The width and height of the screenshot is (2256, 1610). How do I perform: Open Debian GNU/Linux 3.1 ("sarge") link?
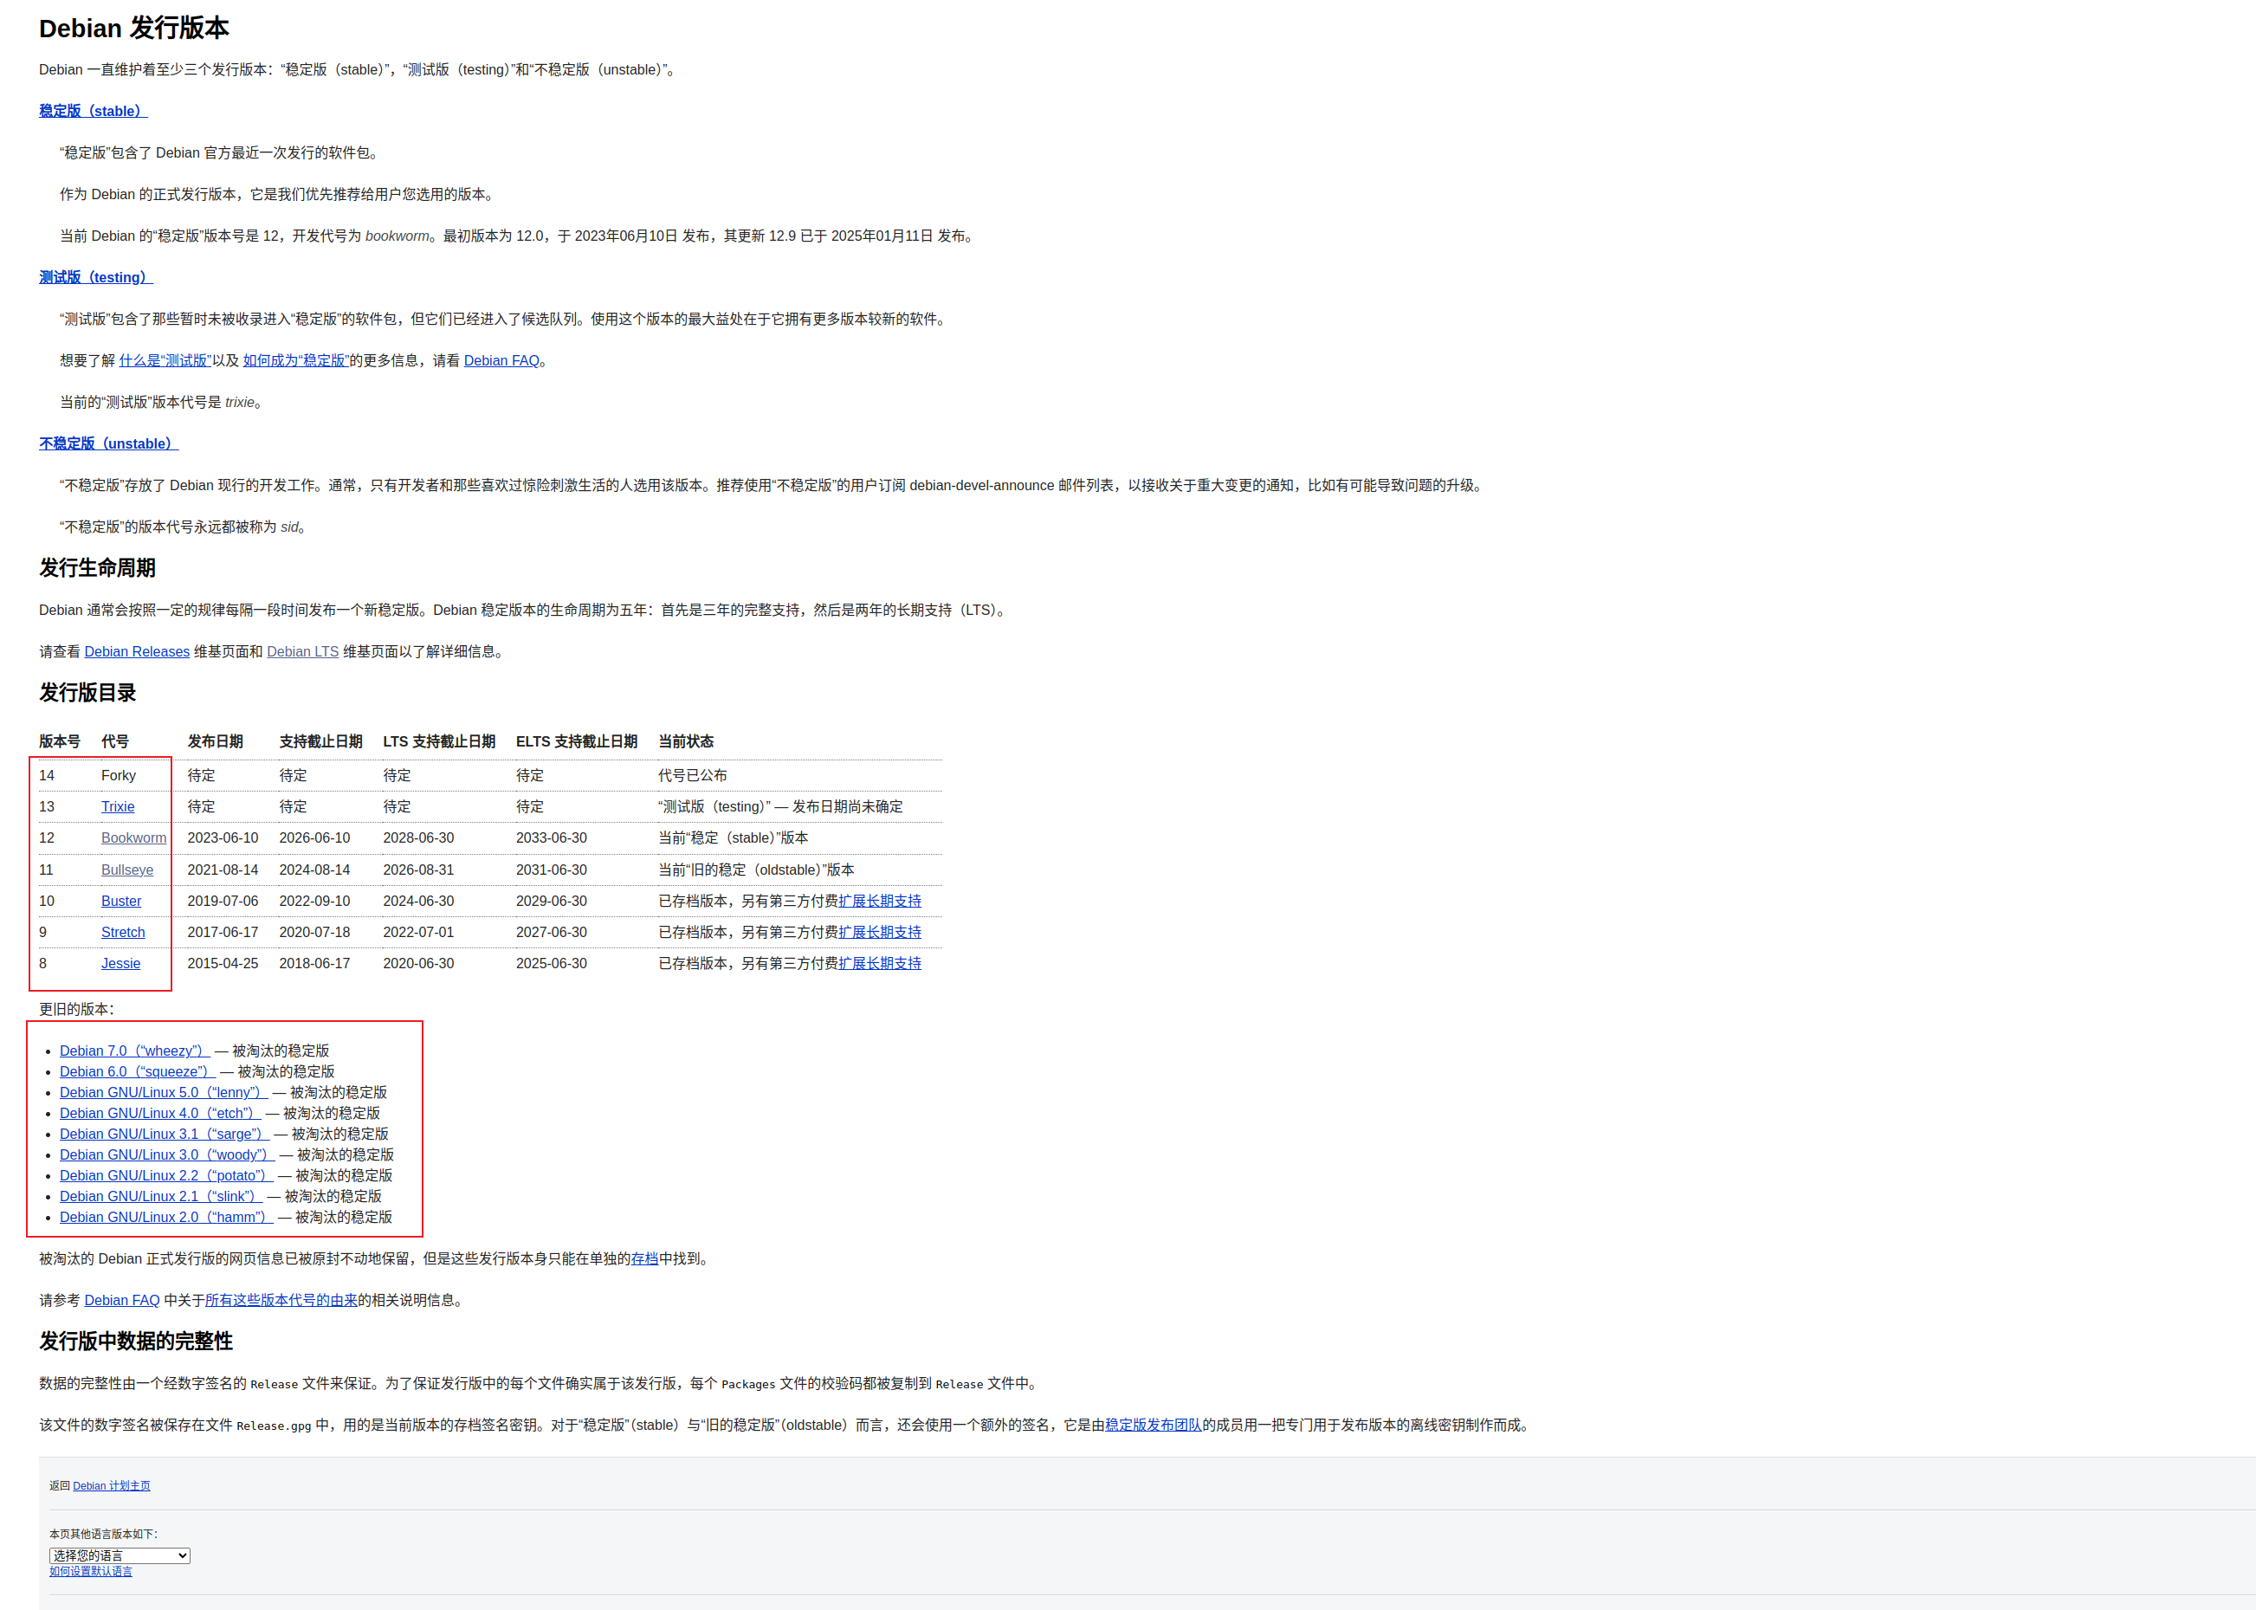pyautogui.click(x=165, y=1135)
